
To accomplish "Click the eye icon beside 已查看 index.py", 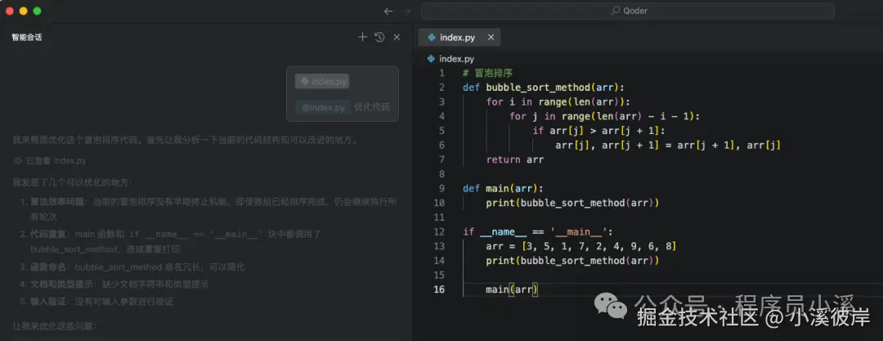I will click(17, 160).
